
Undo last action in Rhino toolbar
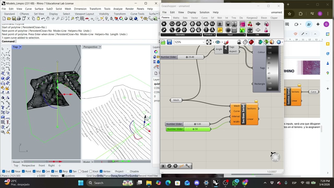coord(43,19)
